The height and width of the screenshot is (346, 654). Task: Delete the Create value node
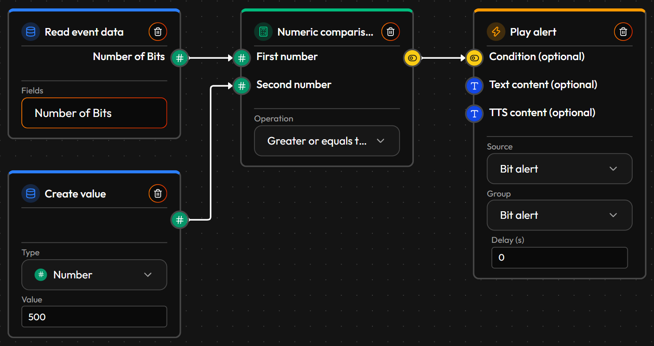pyautogui.click(x=158, y=193)
